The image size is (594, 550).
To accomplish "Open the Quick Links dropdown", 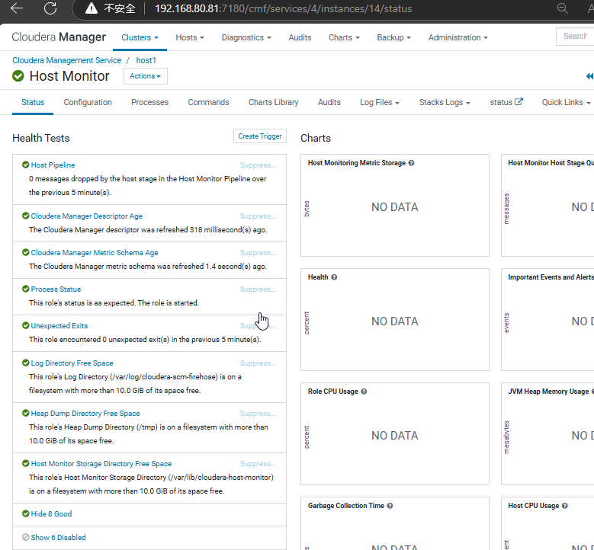I will pos(566,103).
